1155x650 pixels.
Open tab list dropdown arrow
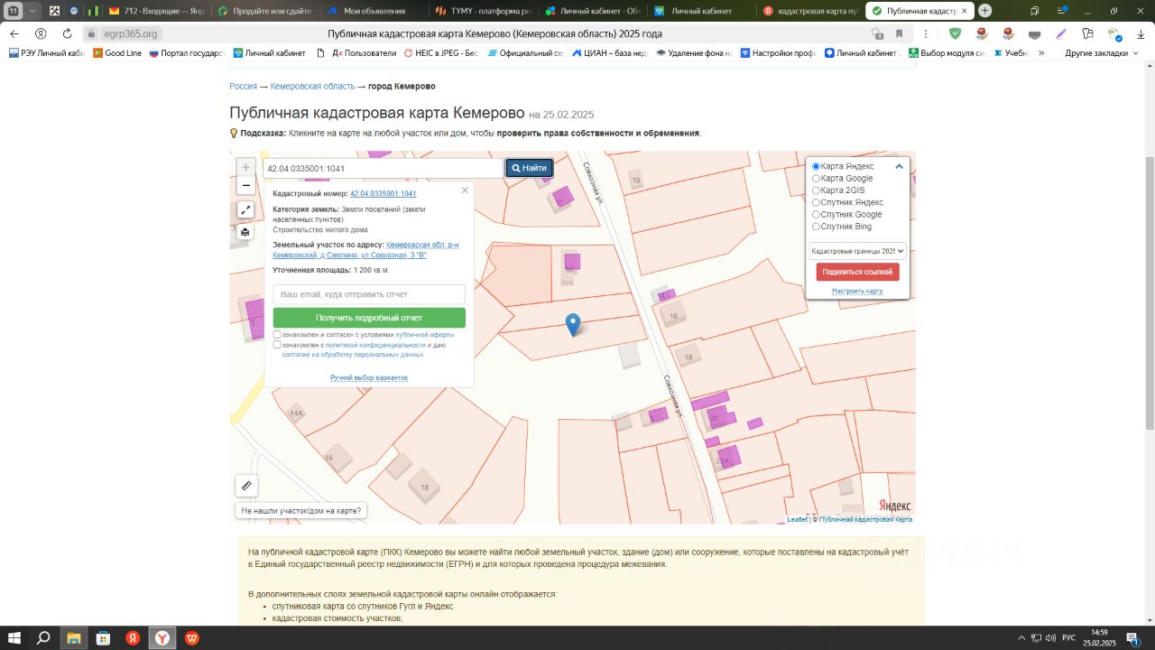[x=32, y=11]
